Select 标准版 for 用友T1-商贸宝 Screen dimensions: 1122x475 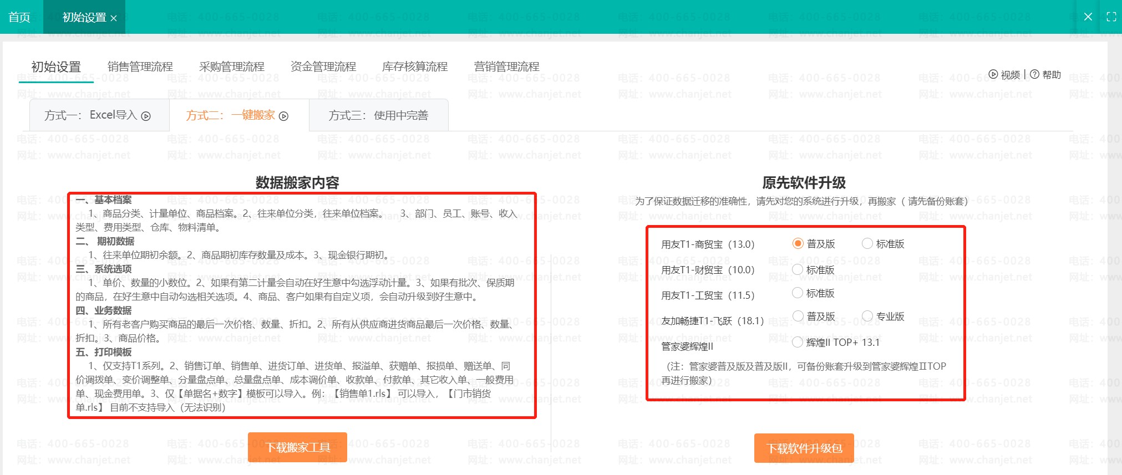(x=867, y=243)
